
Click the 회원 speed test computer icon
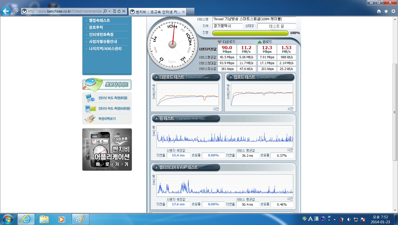90,98
